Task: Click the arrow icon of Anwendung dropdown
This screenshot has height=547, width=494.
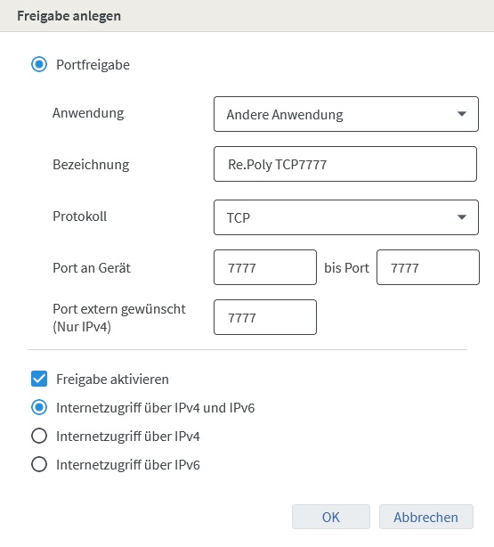Action: 462,114
